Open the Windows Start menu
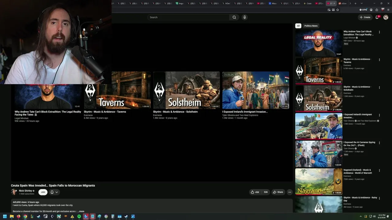Image resolution: width=392 pixels, height=220 pixels. pos(5,217)
